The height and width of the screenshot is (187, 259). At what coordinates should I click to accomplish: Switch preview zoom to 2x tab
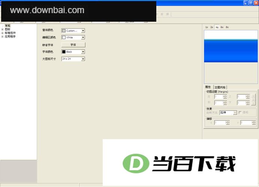(x=212, y=27)
